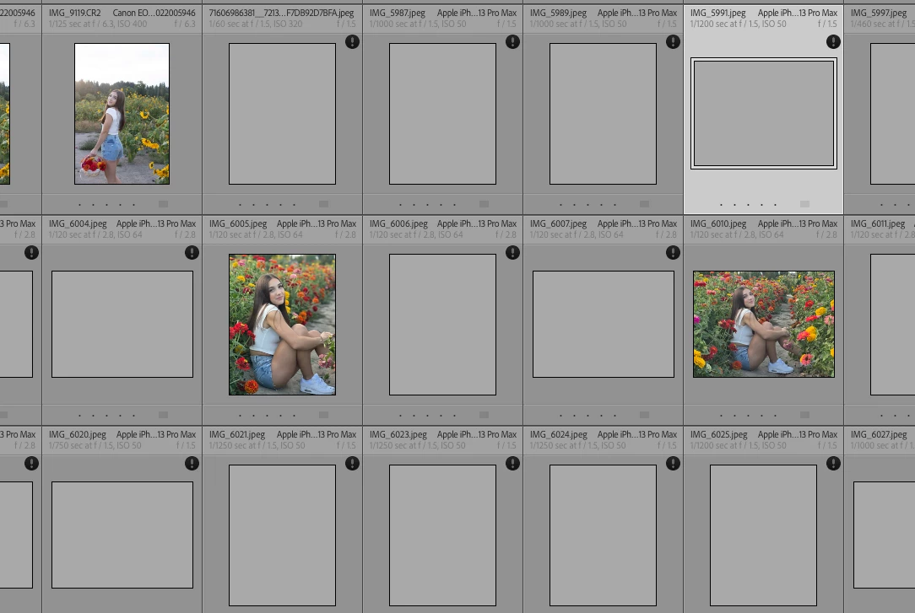Click the file name IMG_5991.jpeg
915x613 pixels.
(717, 13)
